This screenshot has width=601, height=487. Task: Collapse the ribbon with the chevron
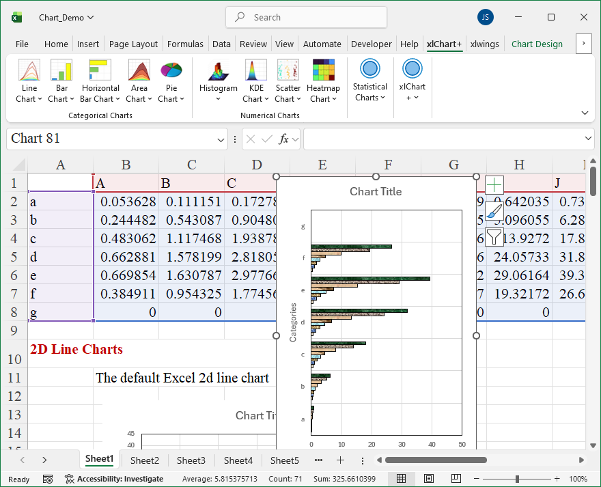point(585,113)
